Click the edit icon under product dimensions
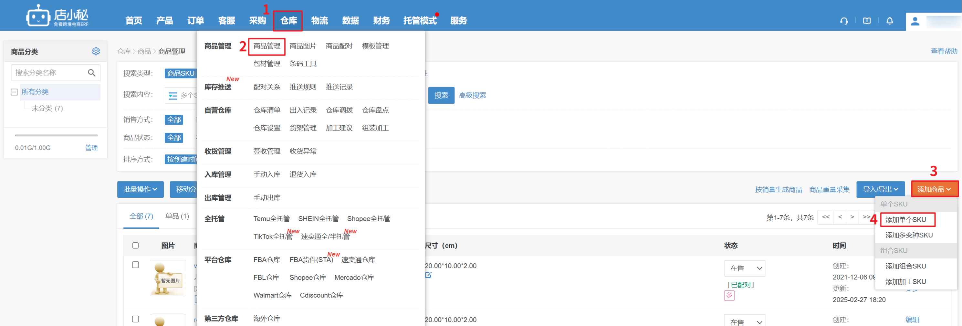Viewport: 962px width, 326px height. (x=428, y=275)
